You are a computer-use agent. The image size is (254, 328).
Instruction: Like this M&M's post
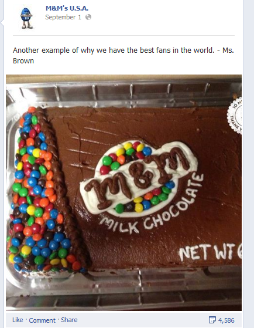(18, 320)
